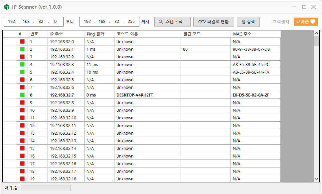Minimize the IP Scanner window

[294, 7]
